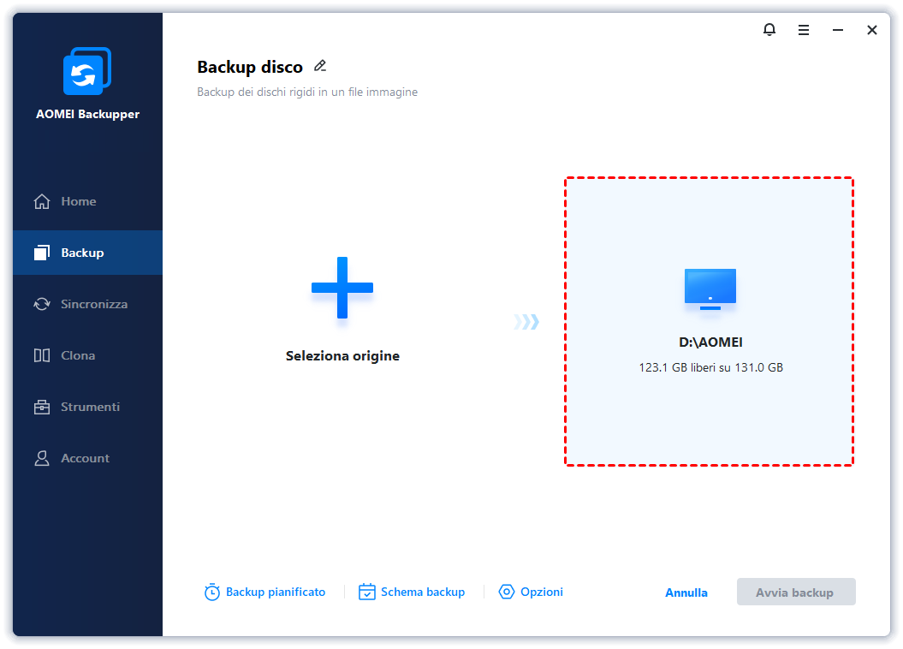Click the Clona twin-panel icon
Viewport: 903px width, 649px height.
(x=41, y=355)
